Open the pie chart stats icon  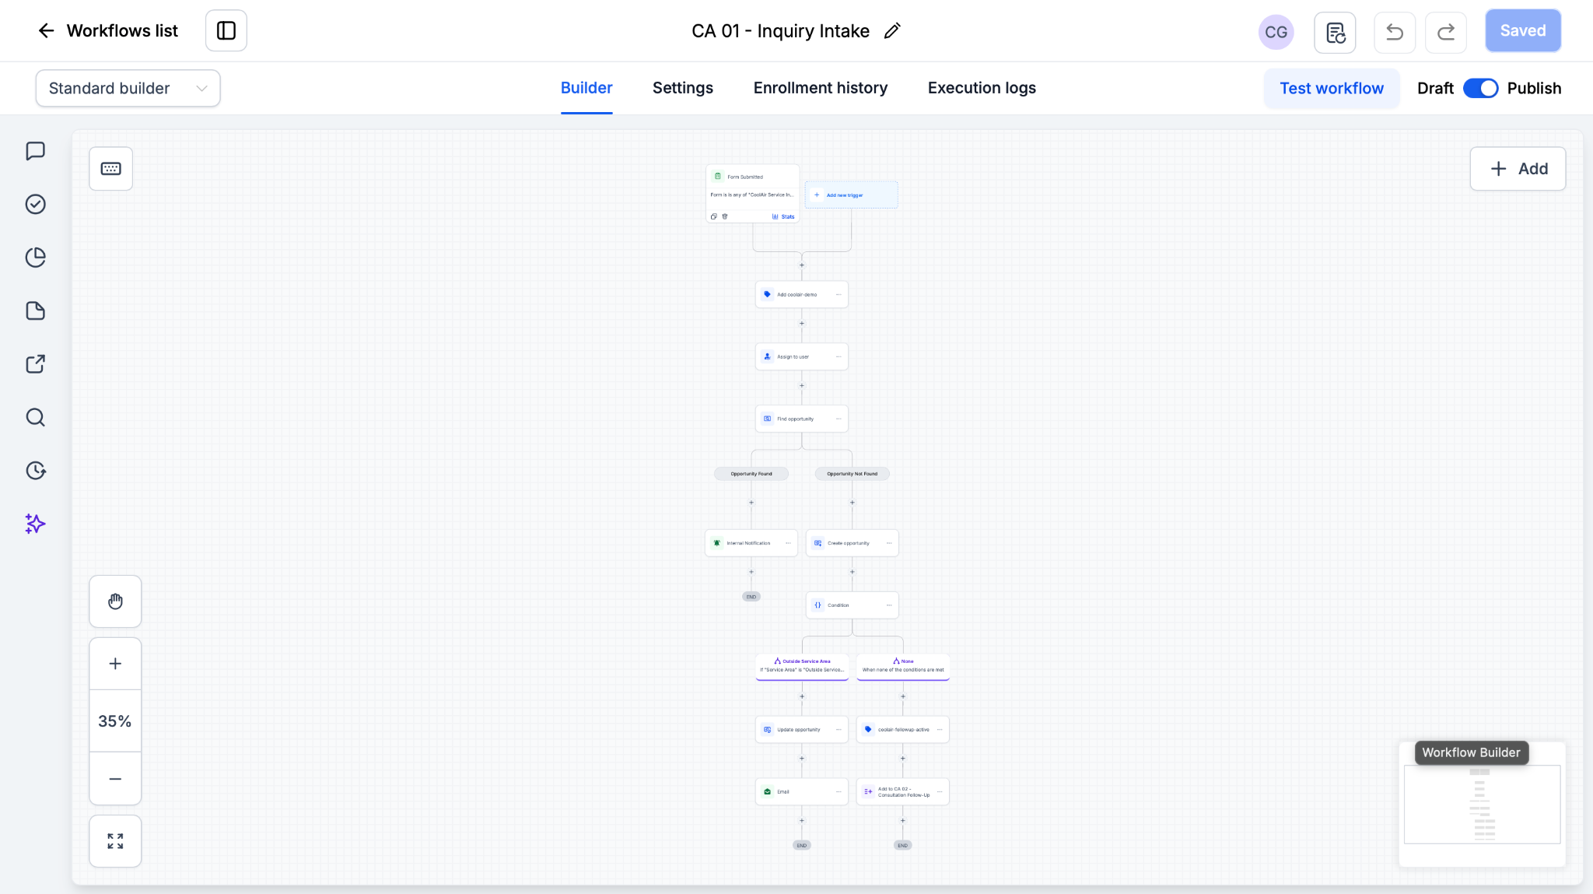tap(36, 258)
